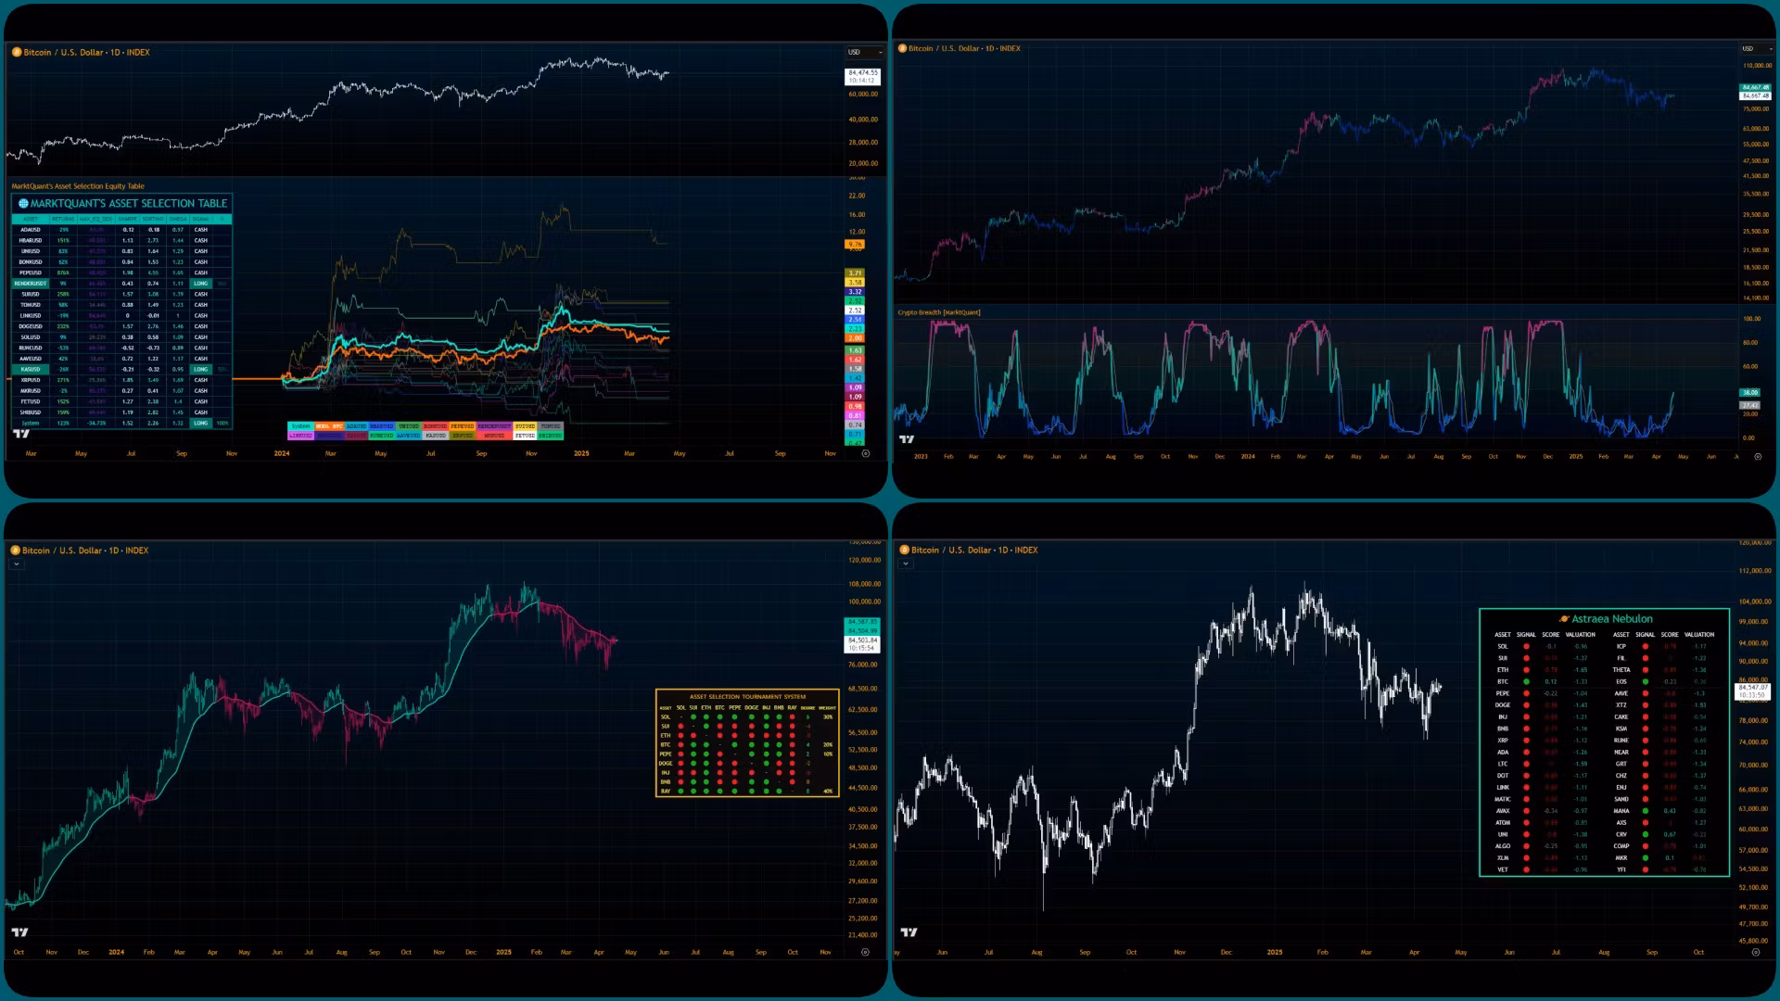
Task: Collapse legend chevron in bottom-left chart
Action: [x=16, y=564]
